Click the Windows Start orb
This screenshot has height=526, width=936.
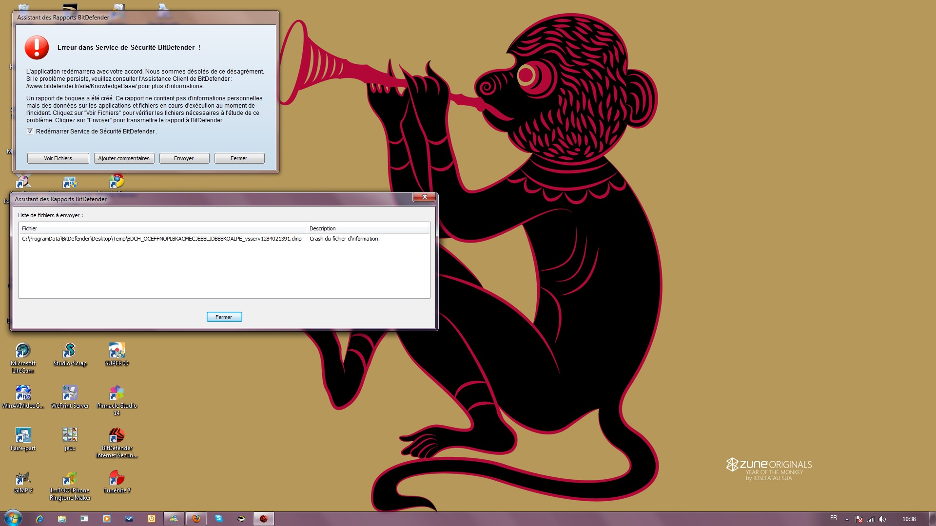tap(13, 518)
